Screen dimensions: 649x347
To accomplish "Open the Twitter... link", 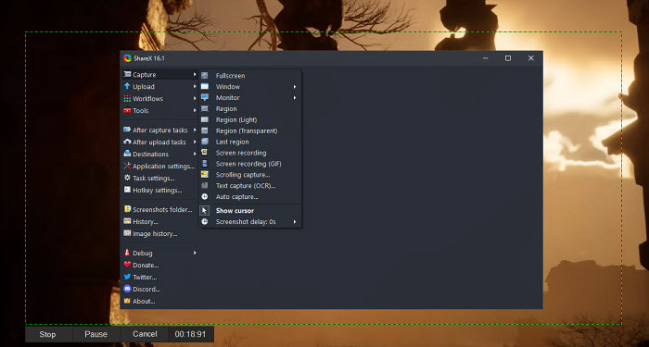I will tap(145, 278).
